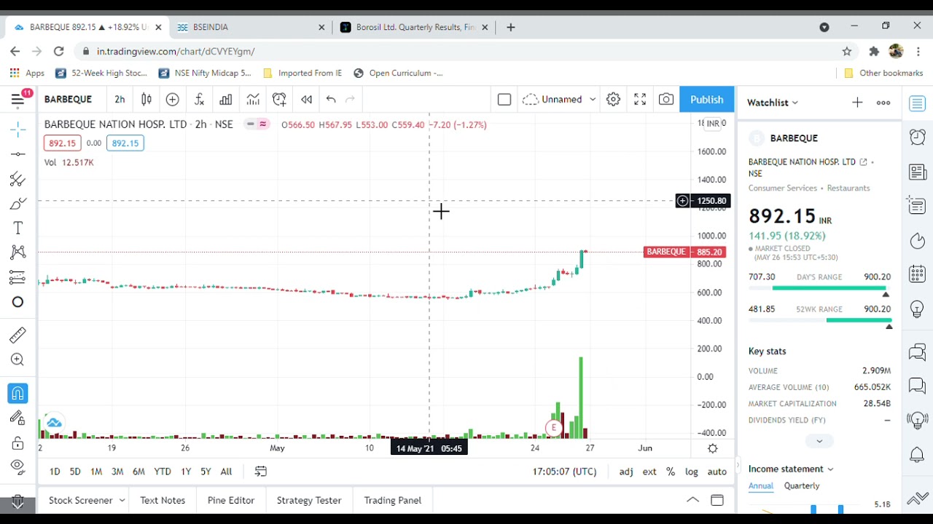Open the calendar panel in right sidebar
This screenshot has height=524, width=933.
tap(917, 274)
